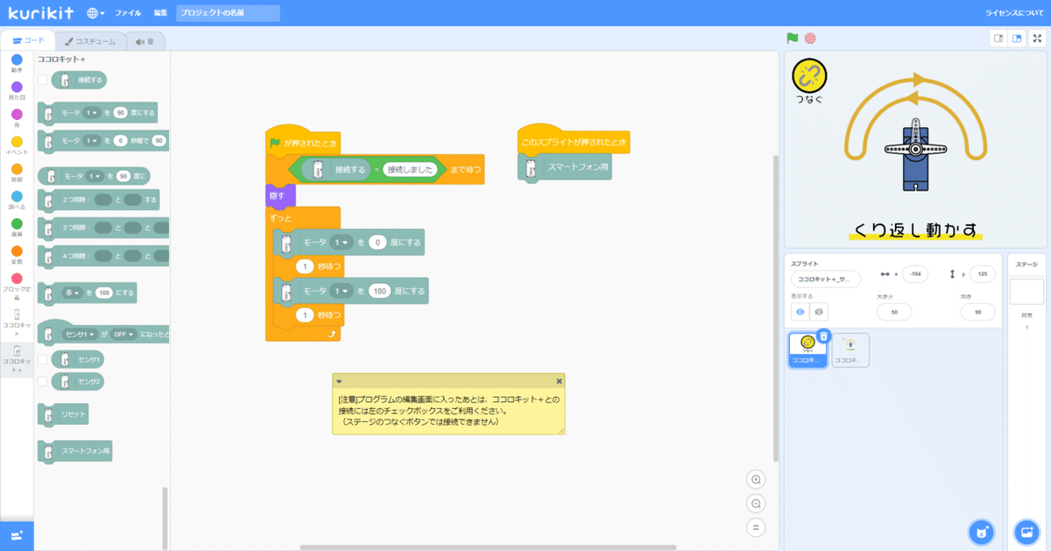Stop the project with the red stop icon
Image resolution: width=1051 pixels, height=551 pixels.
810,39
